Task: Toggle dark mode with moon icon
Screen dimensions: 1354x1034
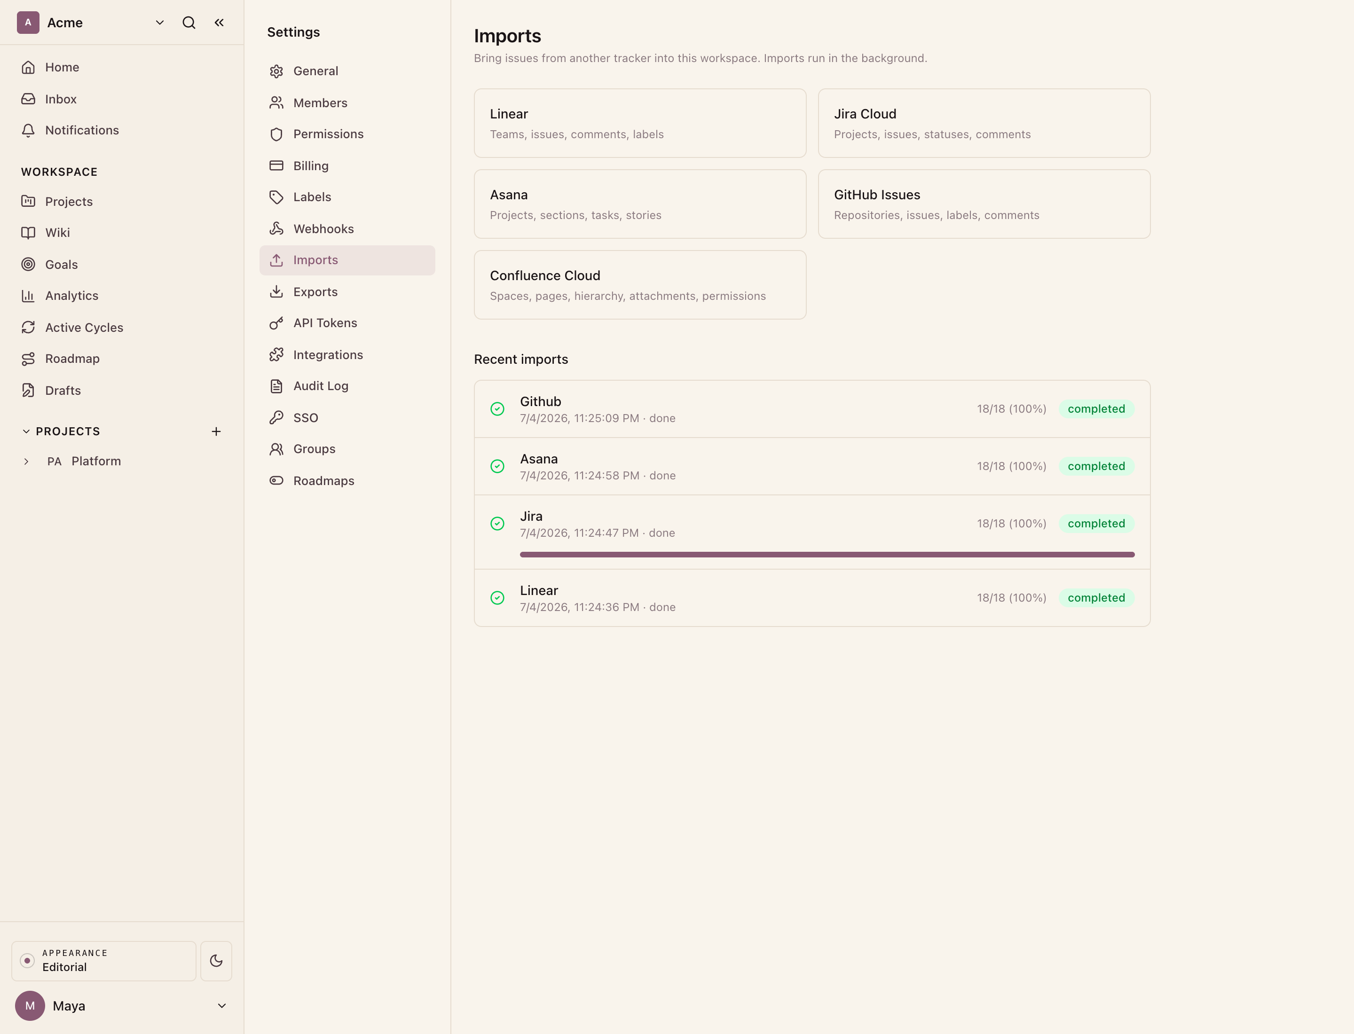Action: (x=216, y=961)
